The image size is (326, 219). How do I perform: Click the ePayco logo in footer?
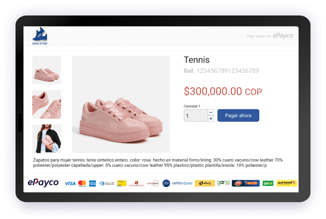(43, 183)
